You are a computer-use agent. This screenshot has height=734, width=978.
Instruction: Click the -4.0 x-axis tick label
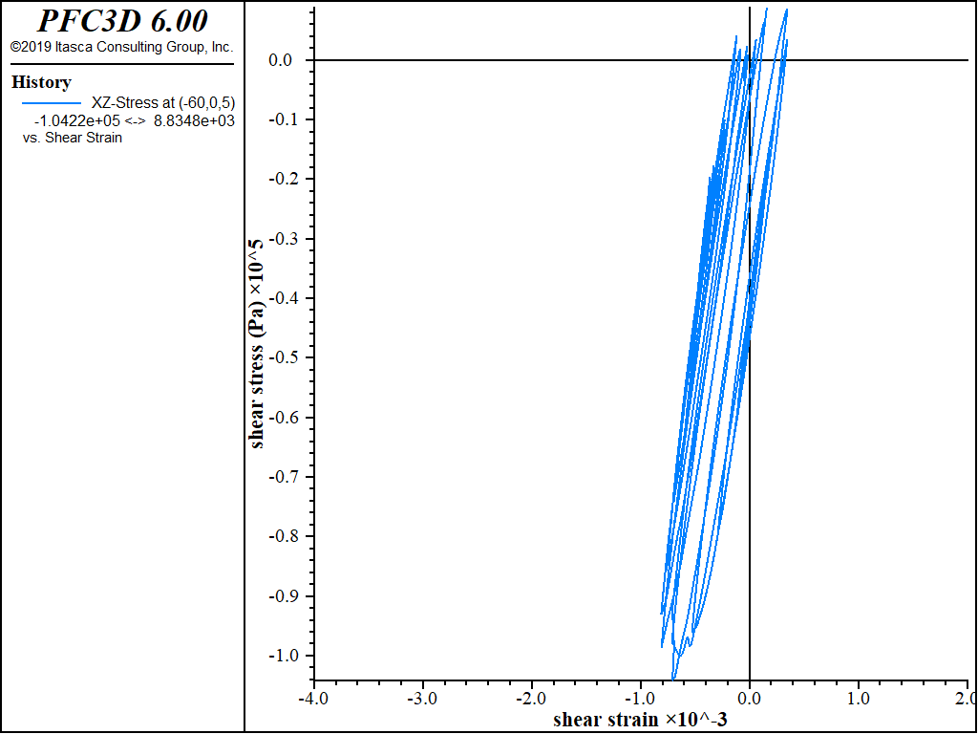click(x=313, y=697)
